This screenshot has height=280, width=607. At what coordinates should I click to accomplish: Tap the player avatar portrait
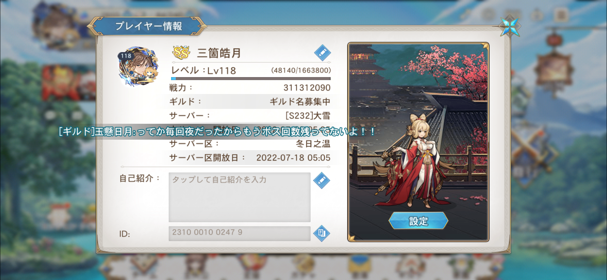click(139, 67)
